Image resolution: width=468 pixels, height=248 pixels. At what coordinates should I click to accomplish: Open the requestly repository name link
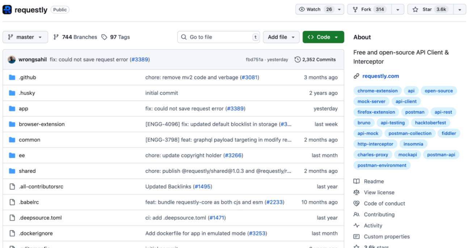[x=31, y=10]
